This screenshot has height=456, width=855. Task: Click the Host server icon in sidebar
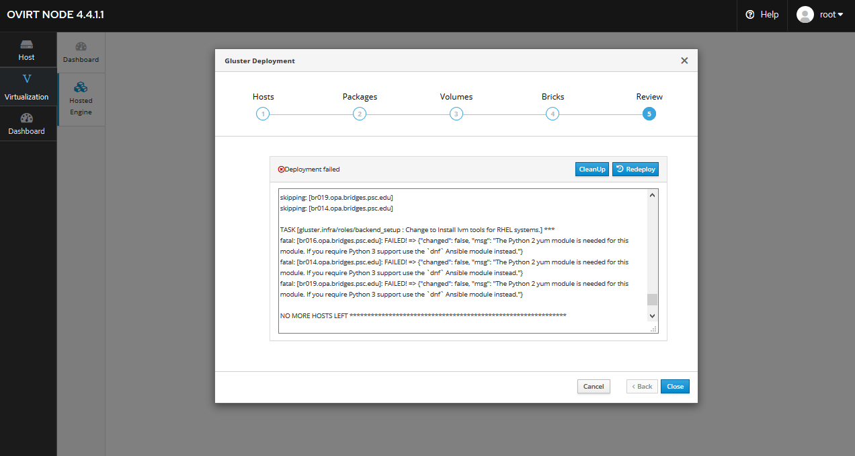(x=26, y=45)
